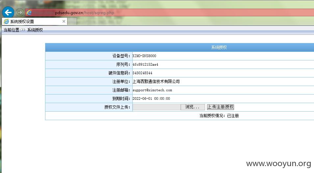Select device model value XIMO-DNS8000
314x173 pixels.
[144, 56]
